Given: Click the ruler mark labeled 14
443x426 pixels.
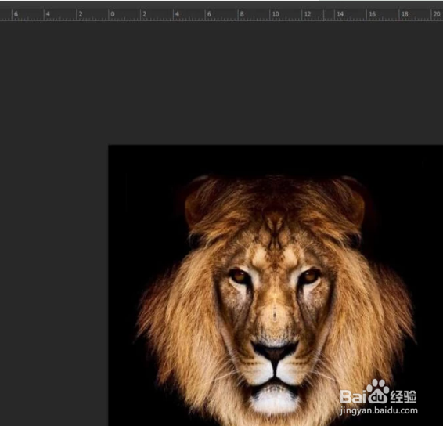Looking at the screenshot, I should coord(340,14).
